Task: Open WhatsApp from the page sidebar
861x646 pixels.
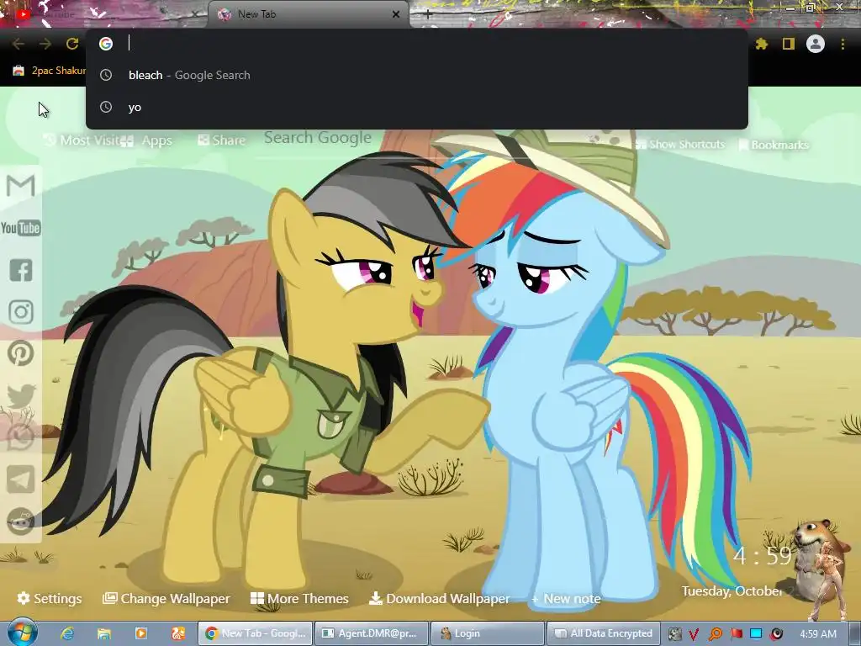Action: click(x=21, y=437)
